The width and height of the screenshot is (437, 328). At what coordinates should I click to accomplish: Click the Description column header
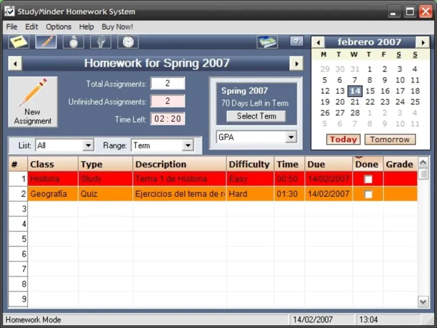click(180, 164)
